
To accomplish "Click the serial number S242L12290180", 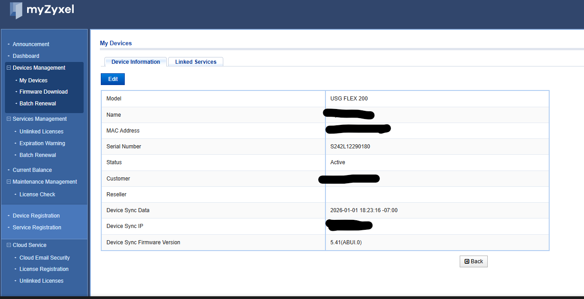I will click(350, 147).
